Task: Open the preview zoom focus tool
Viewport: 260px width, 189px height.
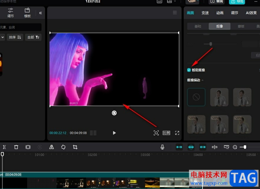Action: point(156,133)
